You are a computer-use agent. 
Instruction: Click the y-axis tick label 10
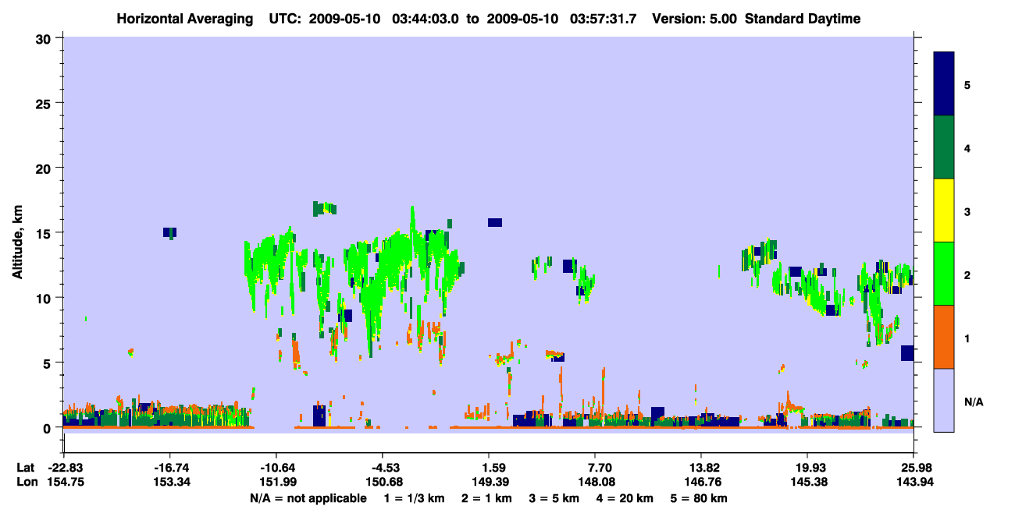[x=45, y=298]
